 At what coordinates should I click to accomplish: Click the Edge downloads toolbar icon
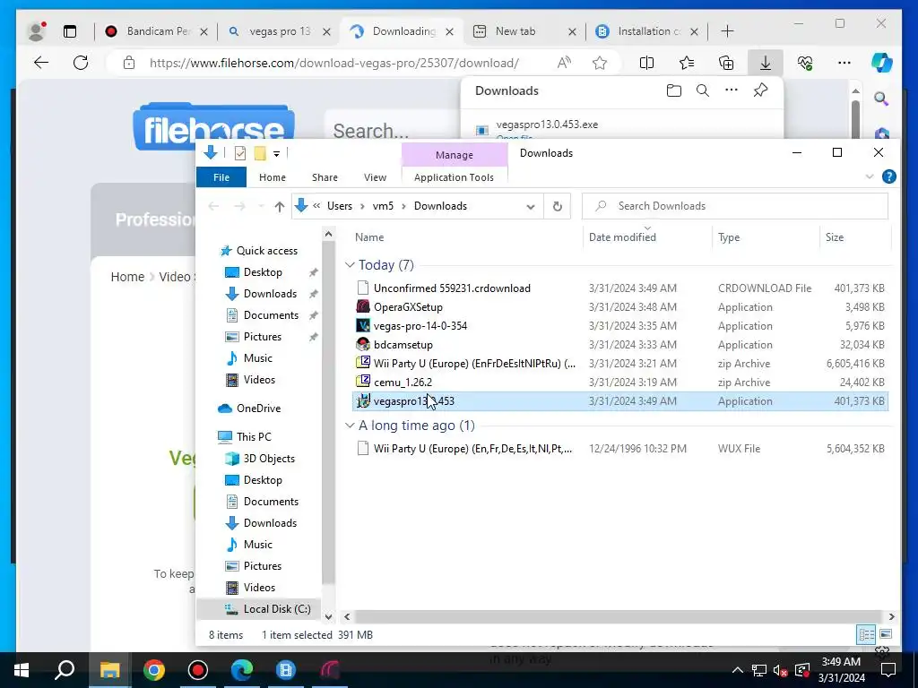(766, 63)
